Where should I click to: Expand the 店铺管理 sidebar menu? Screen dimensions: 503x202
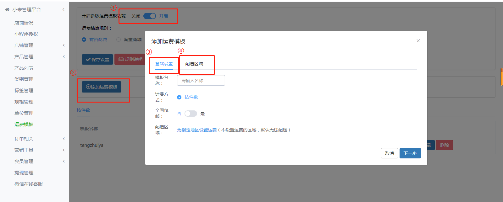point(24,45)
